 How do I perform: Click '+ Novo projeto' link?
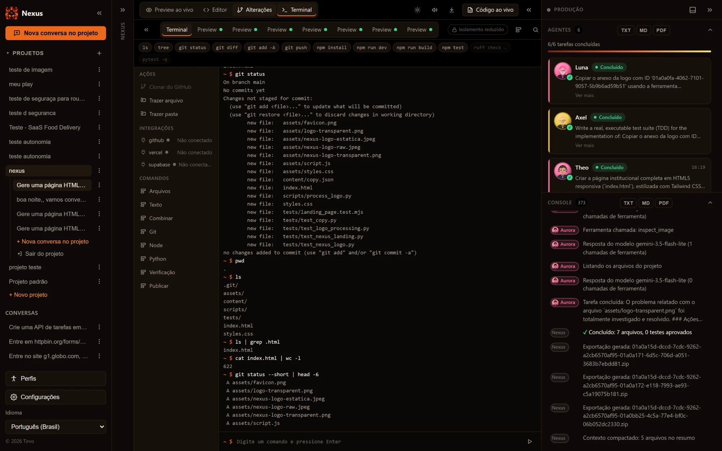28,295
